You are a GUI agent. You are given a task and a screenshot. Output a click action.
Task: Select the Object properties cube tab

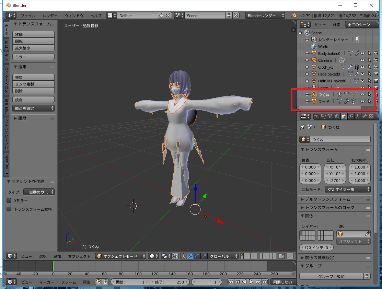(x=344, y=116)
